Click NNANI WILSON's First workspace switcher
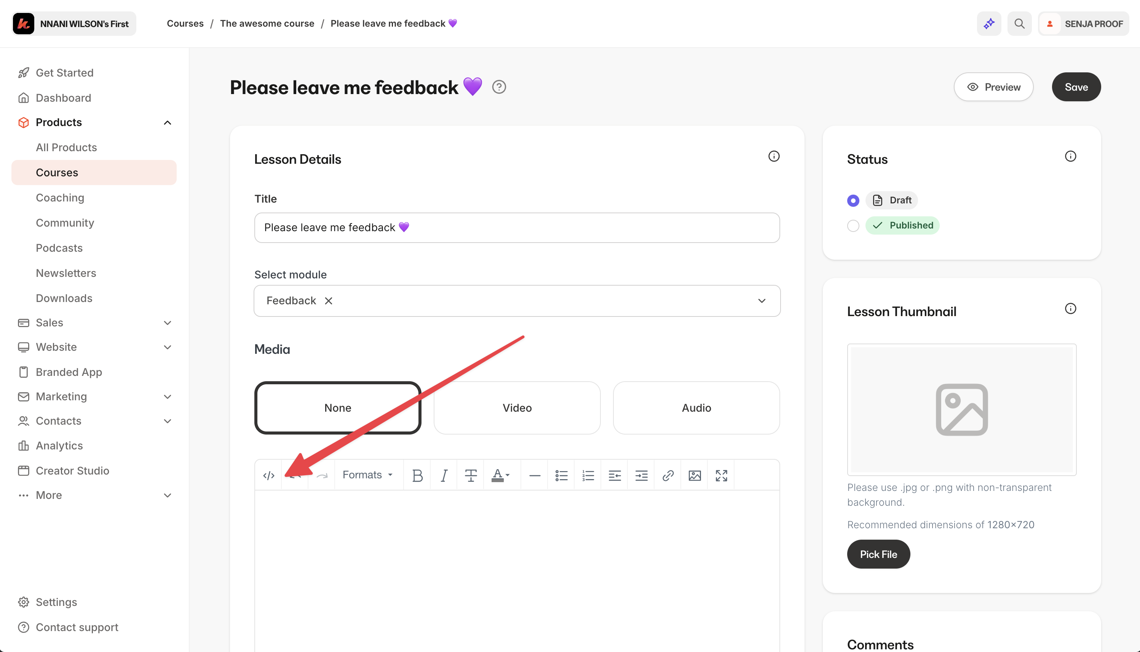The height and width of the screenshot is (652, 1140). pos(74,23)
